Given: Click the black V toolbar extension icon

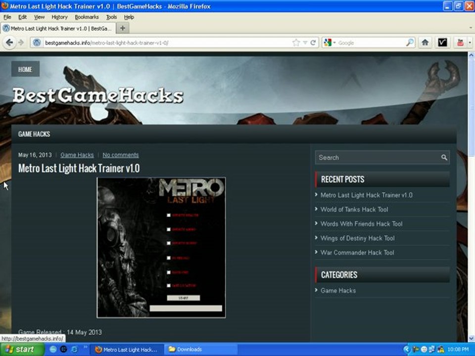Looking at the screenshot, I should tap(442, 43).
